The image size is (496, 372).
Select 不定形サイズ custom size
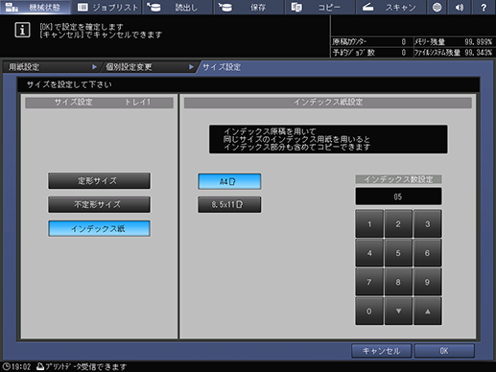(x=99, y=204)
